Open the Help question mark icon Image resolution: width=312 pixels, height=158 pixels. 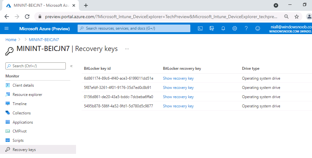click(x=246, y=28)
